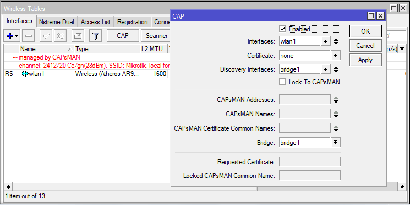Open the Certificate dropdown arrow

(336, 56)
